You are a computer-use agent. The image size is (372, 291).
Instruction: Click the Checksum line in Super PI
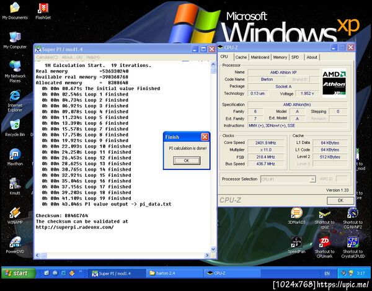pyautogui.click(x=61, y=215)
